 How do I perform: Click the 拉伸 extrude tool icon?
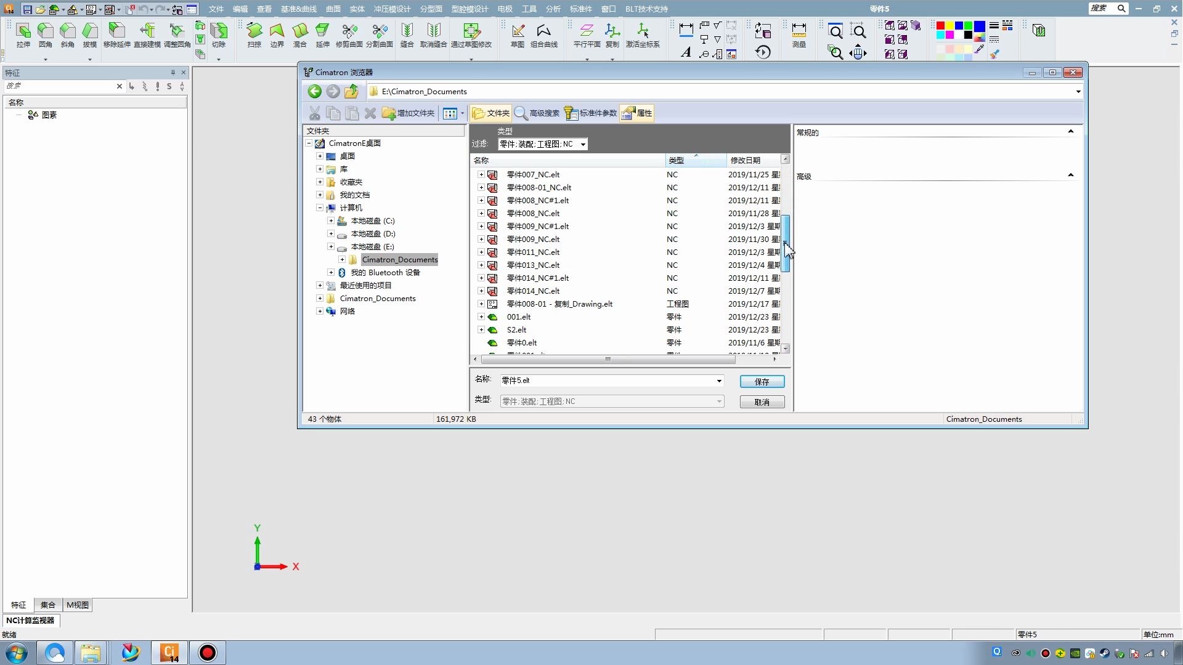click(23, 31)
